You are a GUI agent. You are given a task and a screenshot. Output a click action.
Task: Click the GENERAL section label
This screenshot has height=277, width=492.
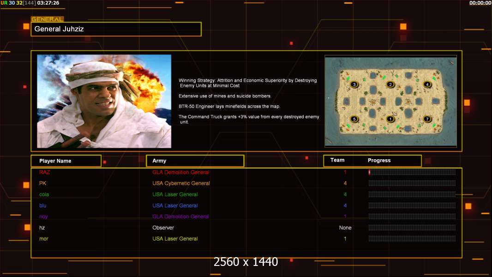48,19
